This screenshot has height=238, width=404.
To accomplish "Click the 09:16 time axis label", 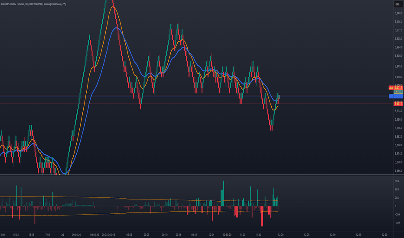I will [x=179, y=235].
